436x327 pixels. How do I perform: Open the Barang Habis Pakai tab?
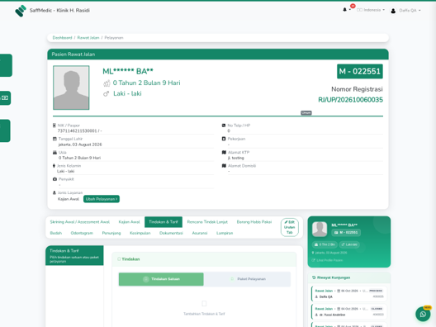coord(254,222)
